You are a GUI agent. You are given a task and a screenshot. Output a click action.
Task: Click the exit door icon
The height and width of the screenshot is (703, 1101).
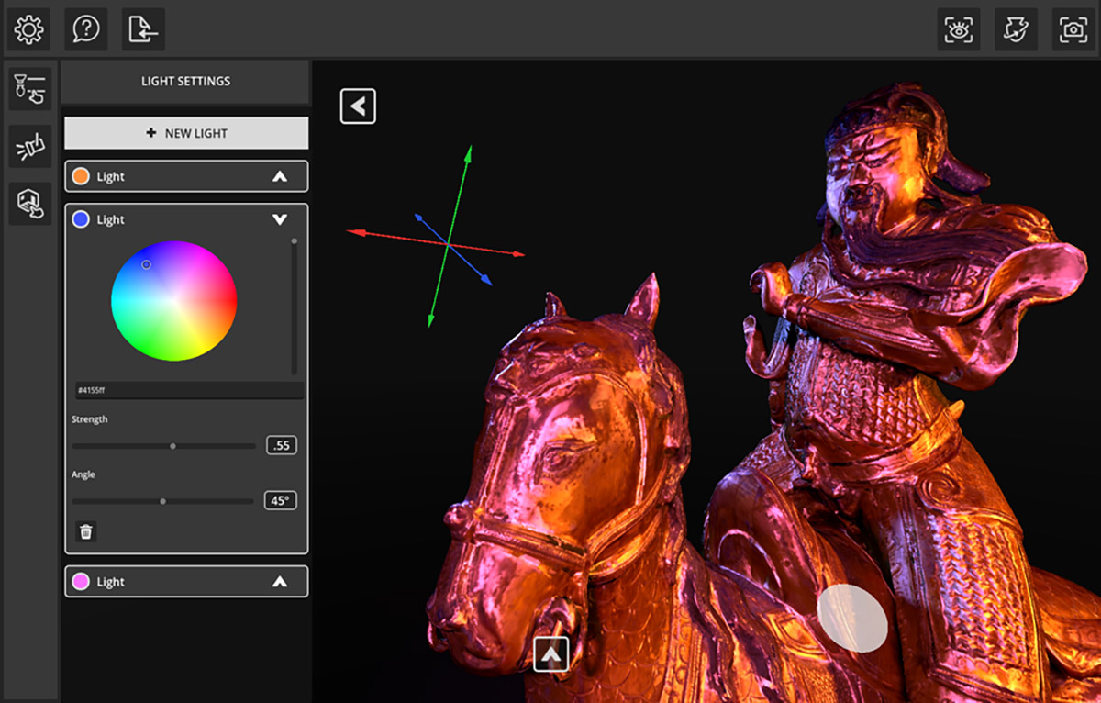(x=143, y=30)
